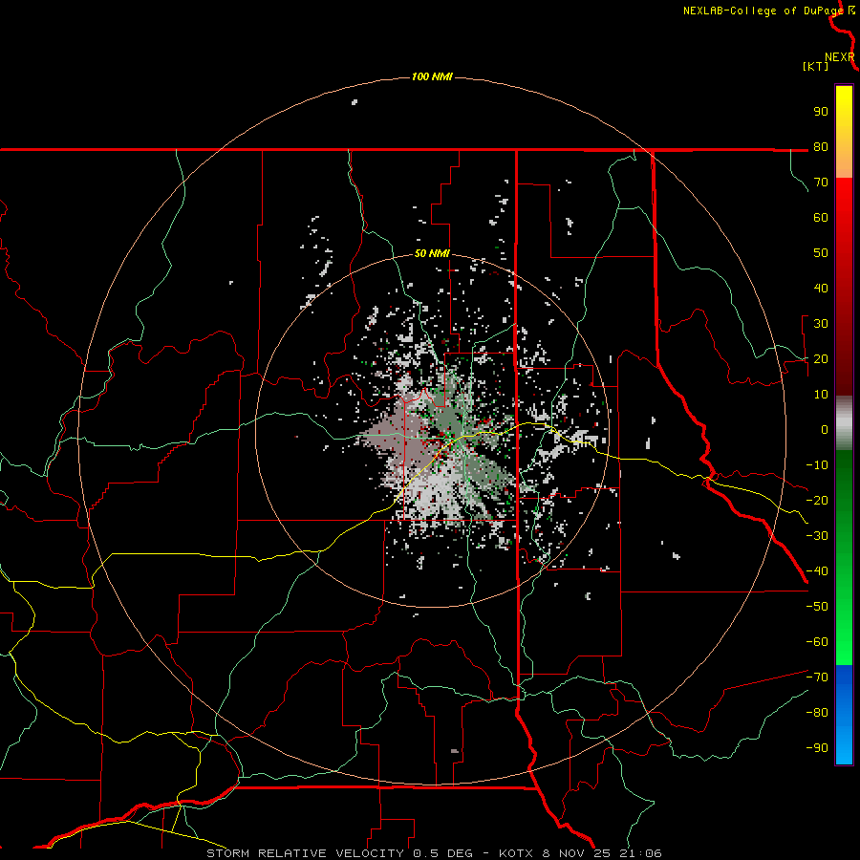Click the 50 value on the color scale

click(x=821, y=253)
